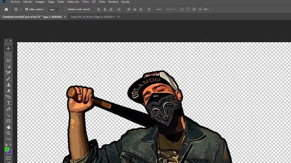This screenshot has width=291, height=163.
Task: Align right edges in options bar
Action: pyautogui.click(x=111, y=9)
